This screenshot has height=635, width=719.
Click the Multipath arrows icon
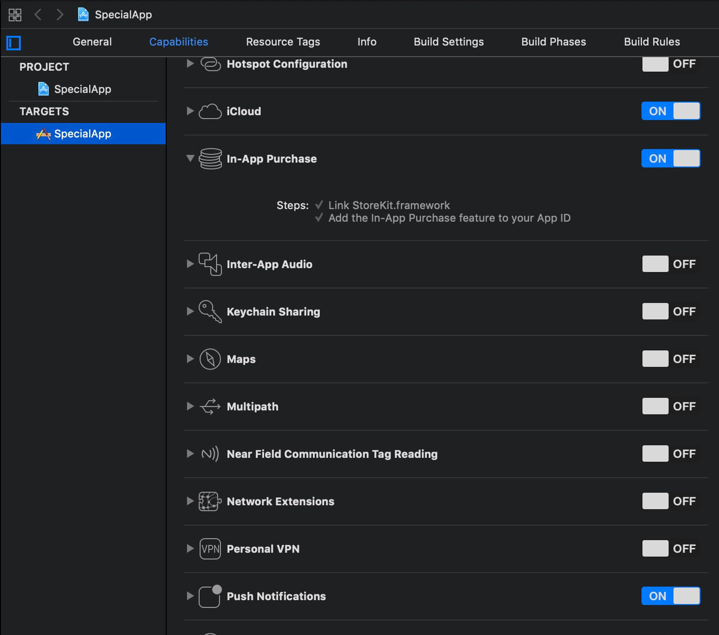click(x=210, y=407)
